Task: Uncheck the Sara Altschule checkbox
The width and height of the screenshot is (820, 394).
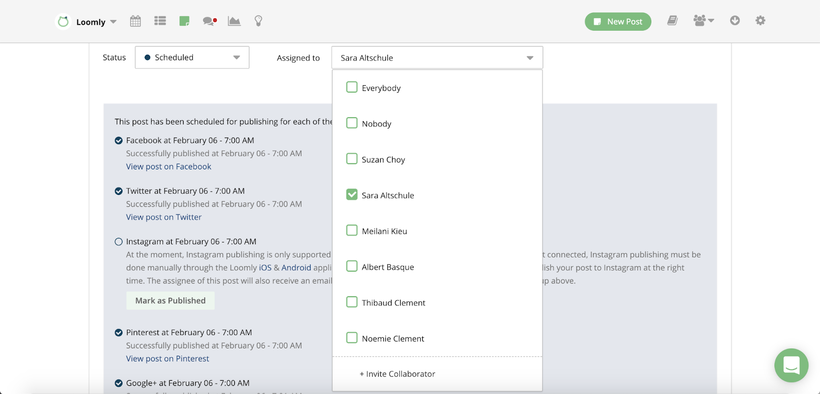Action: (352, 194)
